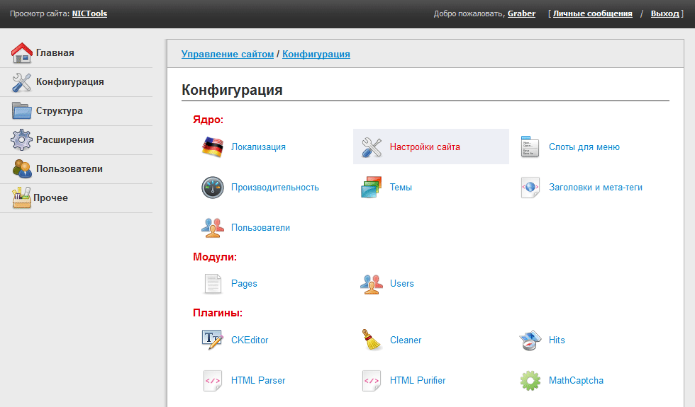The width and height of the screenshot is (695, 407).
Task: Open the Graber user profile link
Action: click(521, 13)
